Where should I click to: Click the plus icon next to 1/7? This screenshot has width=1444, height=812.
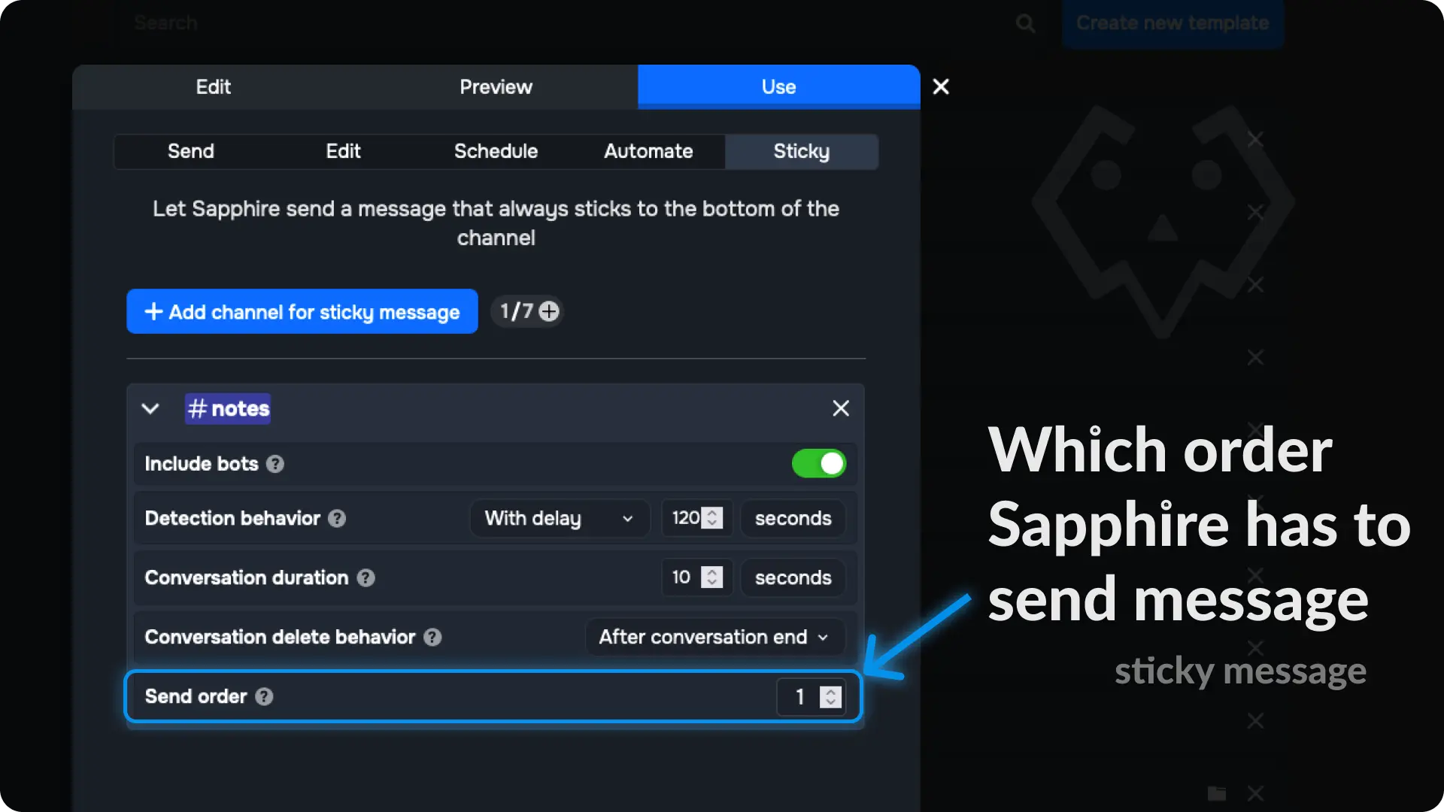550,311
